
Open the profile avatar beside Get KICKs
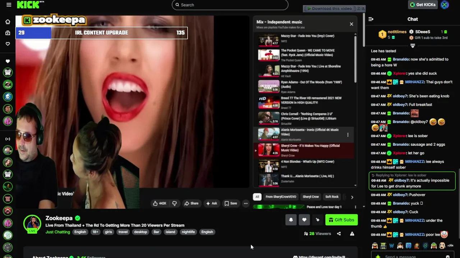(x=445, y=5)
